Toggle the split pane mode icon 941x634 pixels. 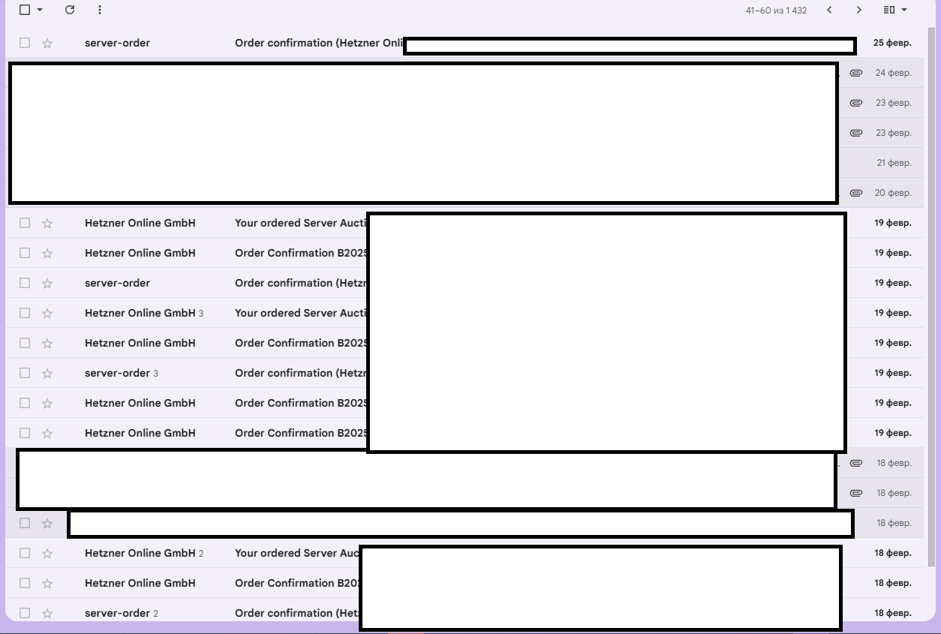(x=889, y=10)
